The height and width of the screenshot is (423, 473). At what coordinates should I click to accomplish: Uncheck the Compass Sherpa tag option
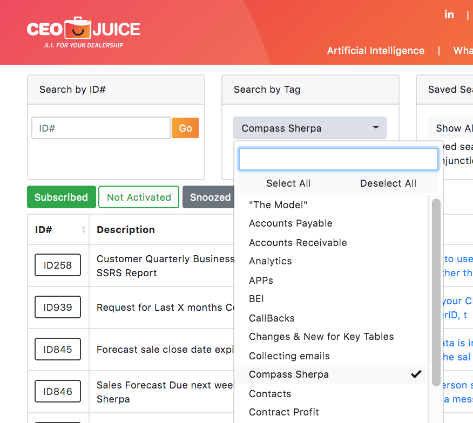click(330, 374)
